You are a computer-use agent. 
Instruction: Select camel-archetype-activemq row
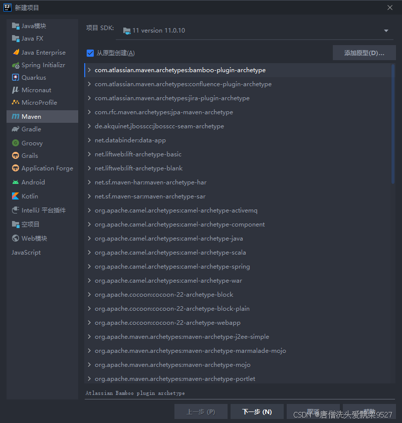pos(238,210)
